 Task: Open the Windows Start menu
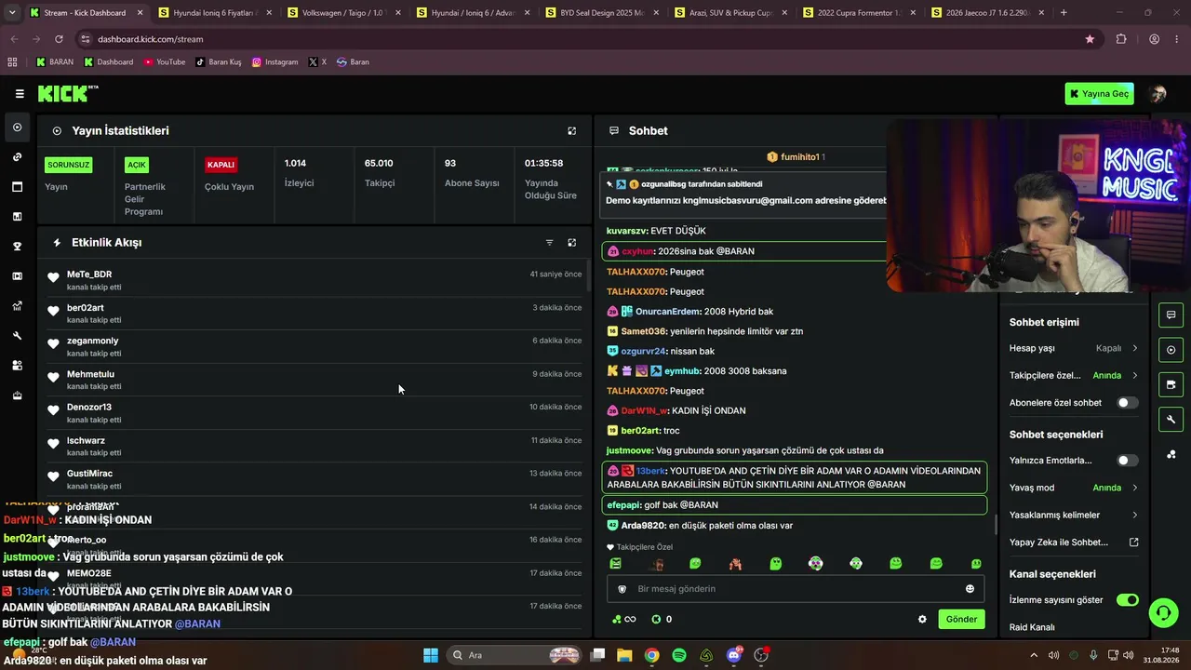431,655
